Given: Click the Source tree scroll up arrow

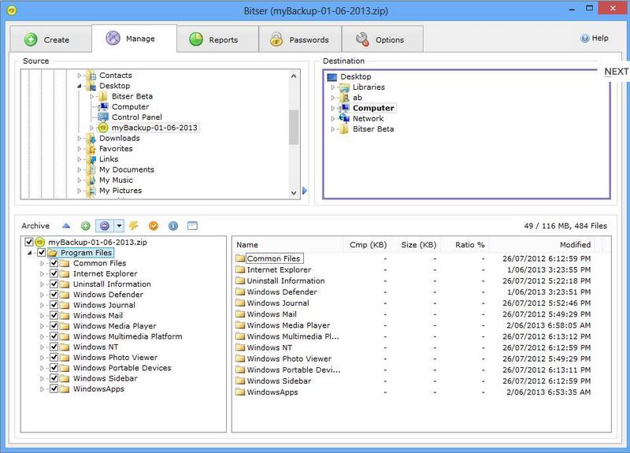Looking at the screenshot, I should pos(294,76).
